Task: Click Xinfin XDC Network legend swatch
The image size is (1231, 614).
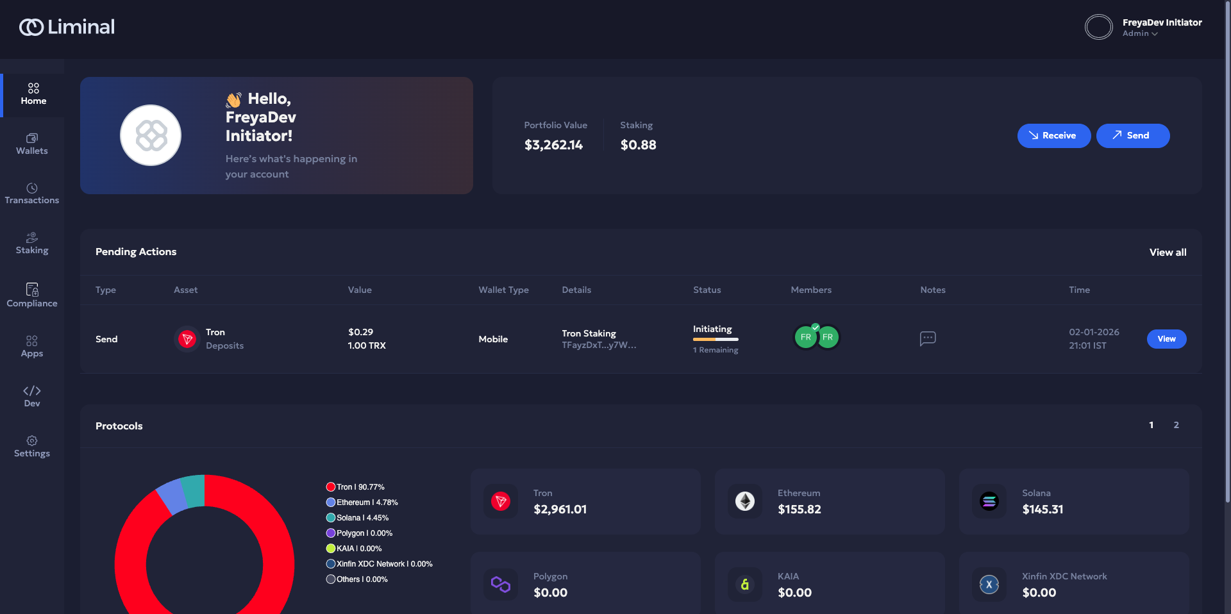Action: pos(331,564)
